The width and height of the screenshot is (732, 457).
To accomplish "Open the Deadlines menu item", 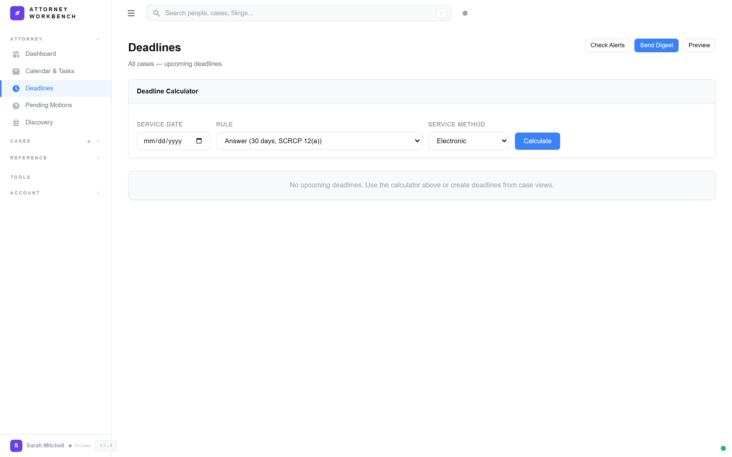I will click(x=39, y=88).
